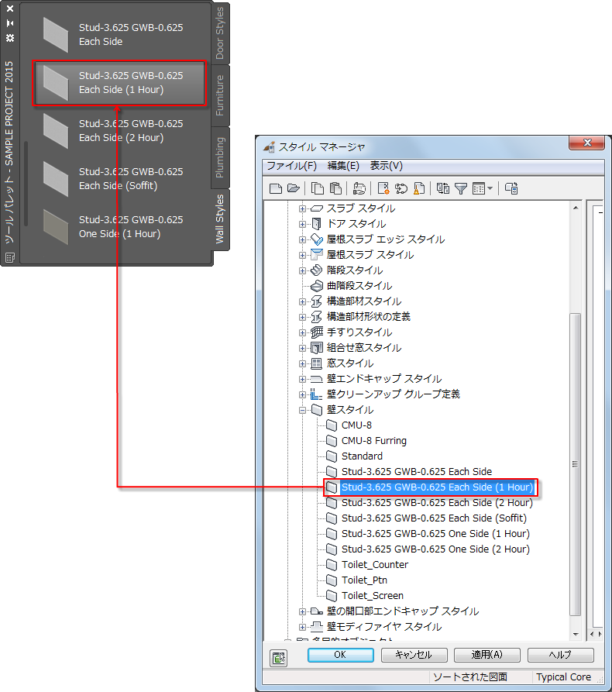Click the Purge Styles broom icon
612x692 pixels.
[419, 188]
